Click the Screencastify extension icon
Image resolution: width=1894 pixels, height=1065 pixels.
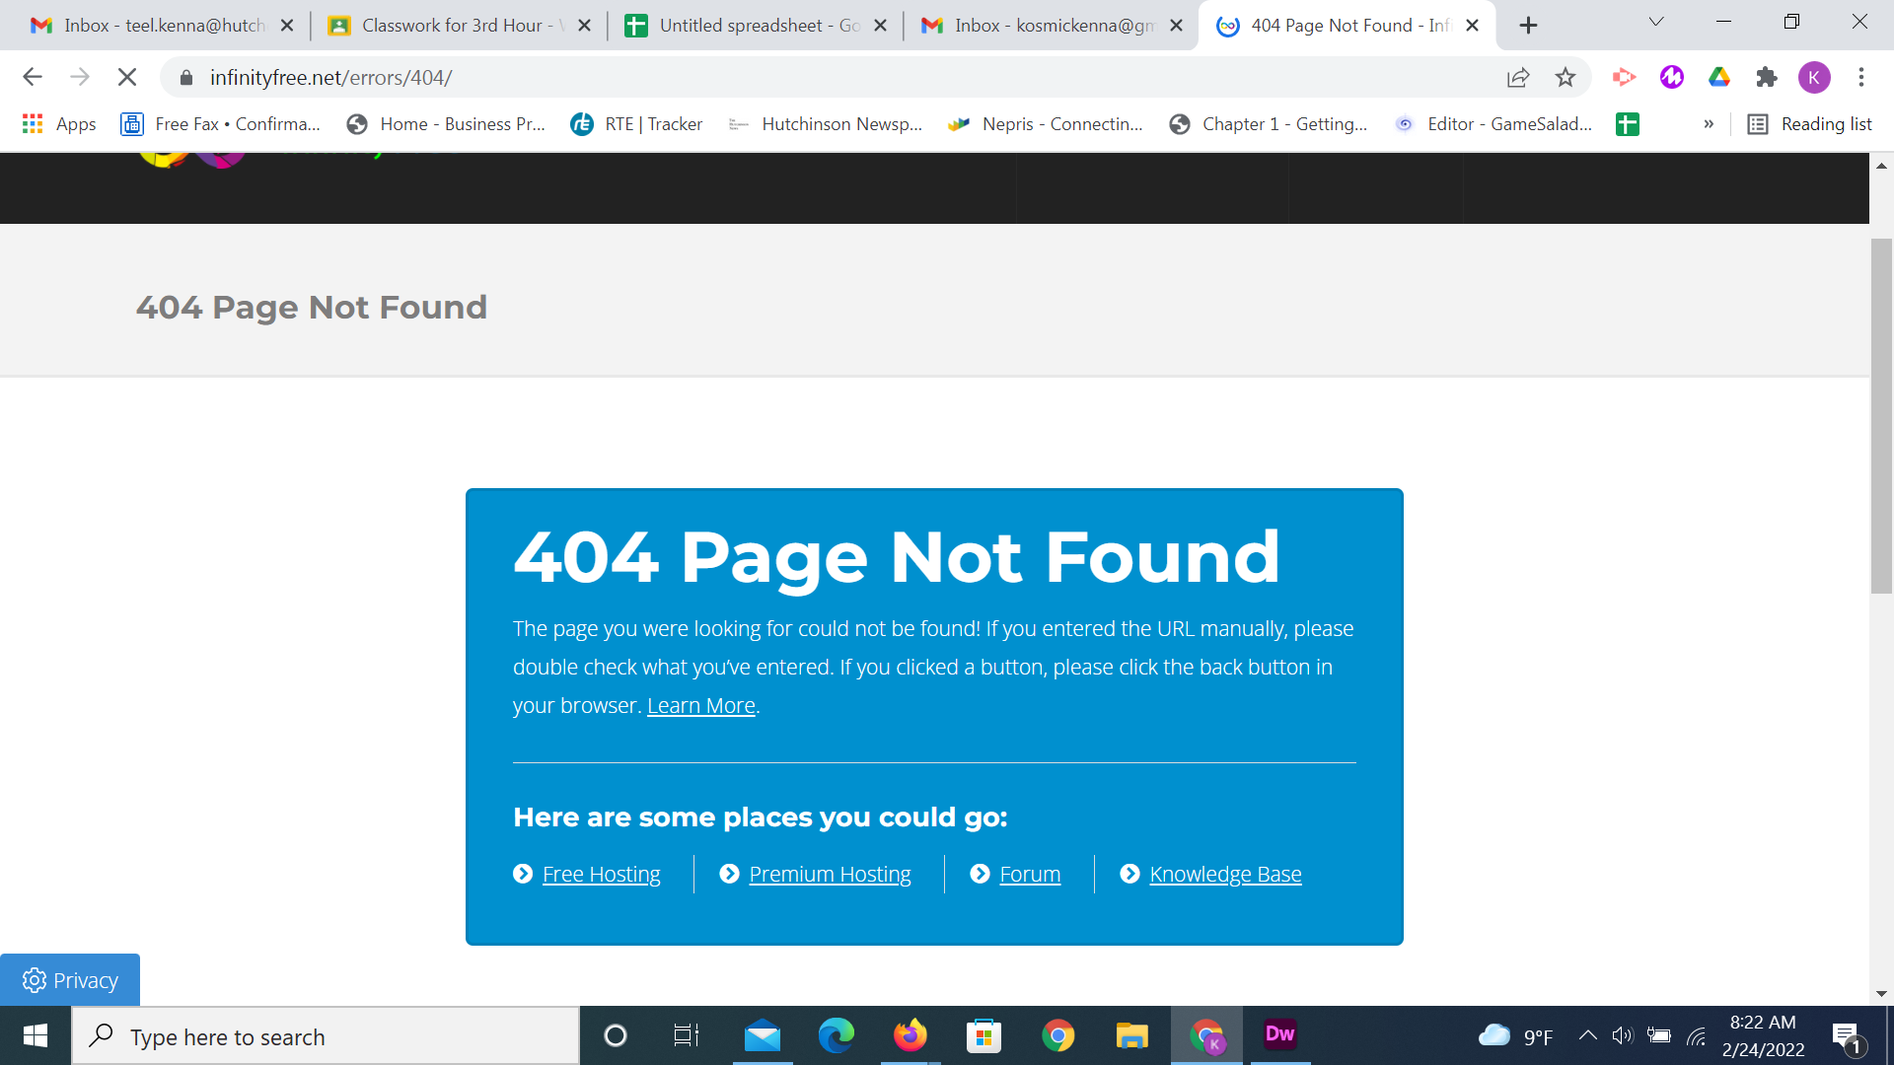[1624, 77]
